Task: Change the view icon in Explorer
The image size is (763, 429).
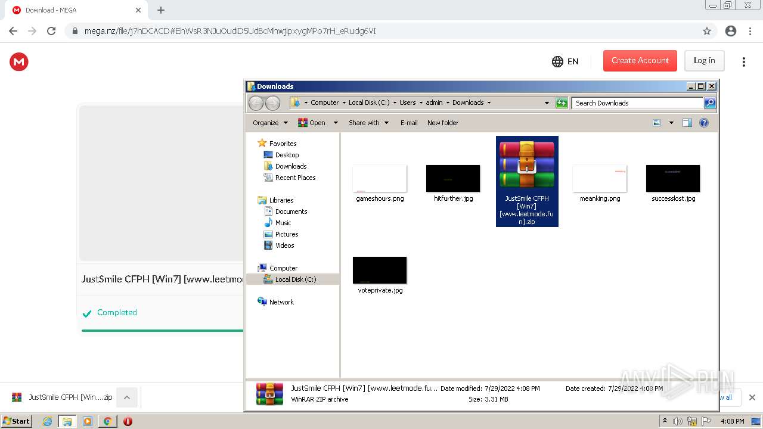Action: click(657, 123)
